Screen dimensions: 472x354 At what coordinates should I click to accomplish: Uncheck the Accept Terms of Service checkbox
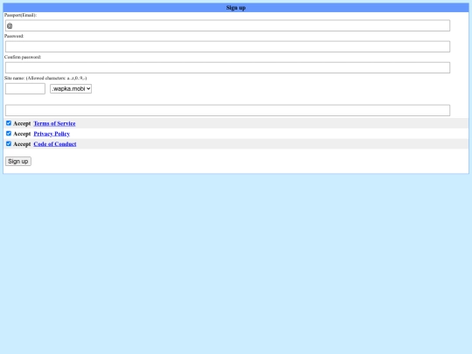[9, 123]
